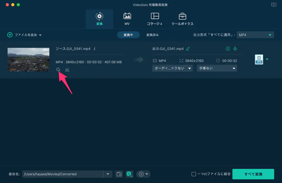Screen dimensions: 282x183
Task: Switch to the ツールボックス tab
Action: pyautogui.click(x=182, y=19)
